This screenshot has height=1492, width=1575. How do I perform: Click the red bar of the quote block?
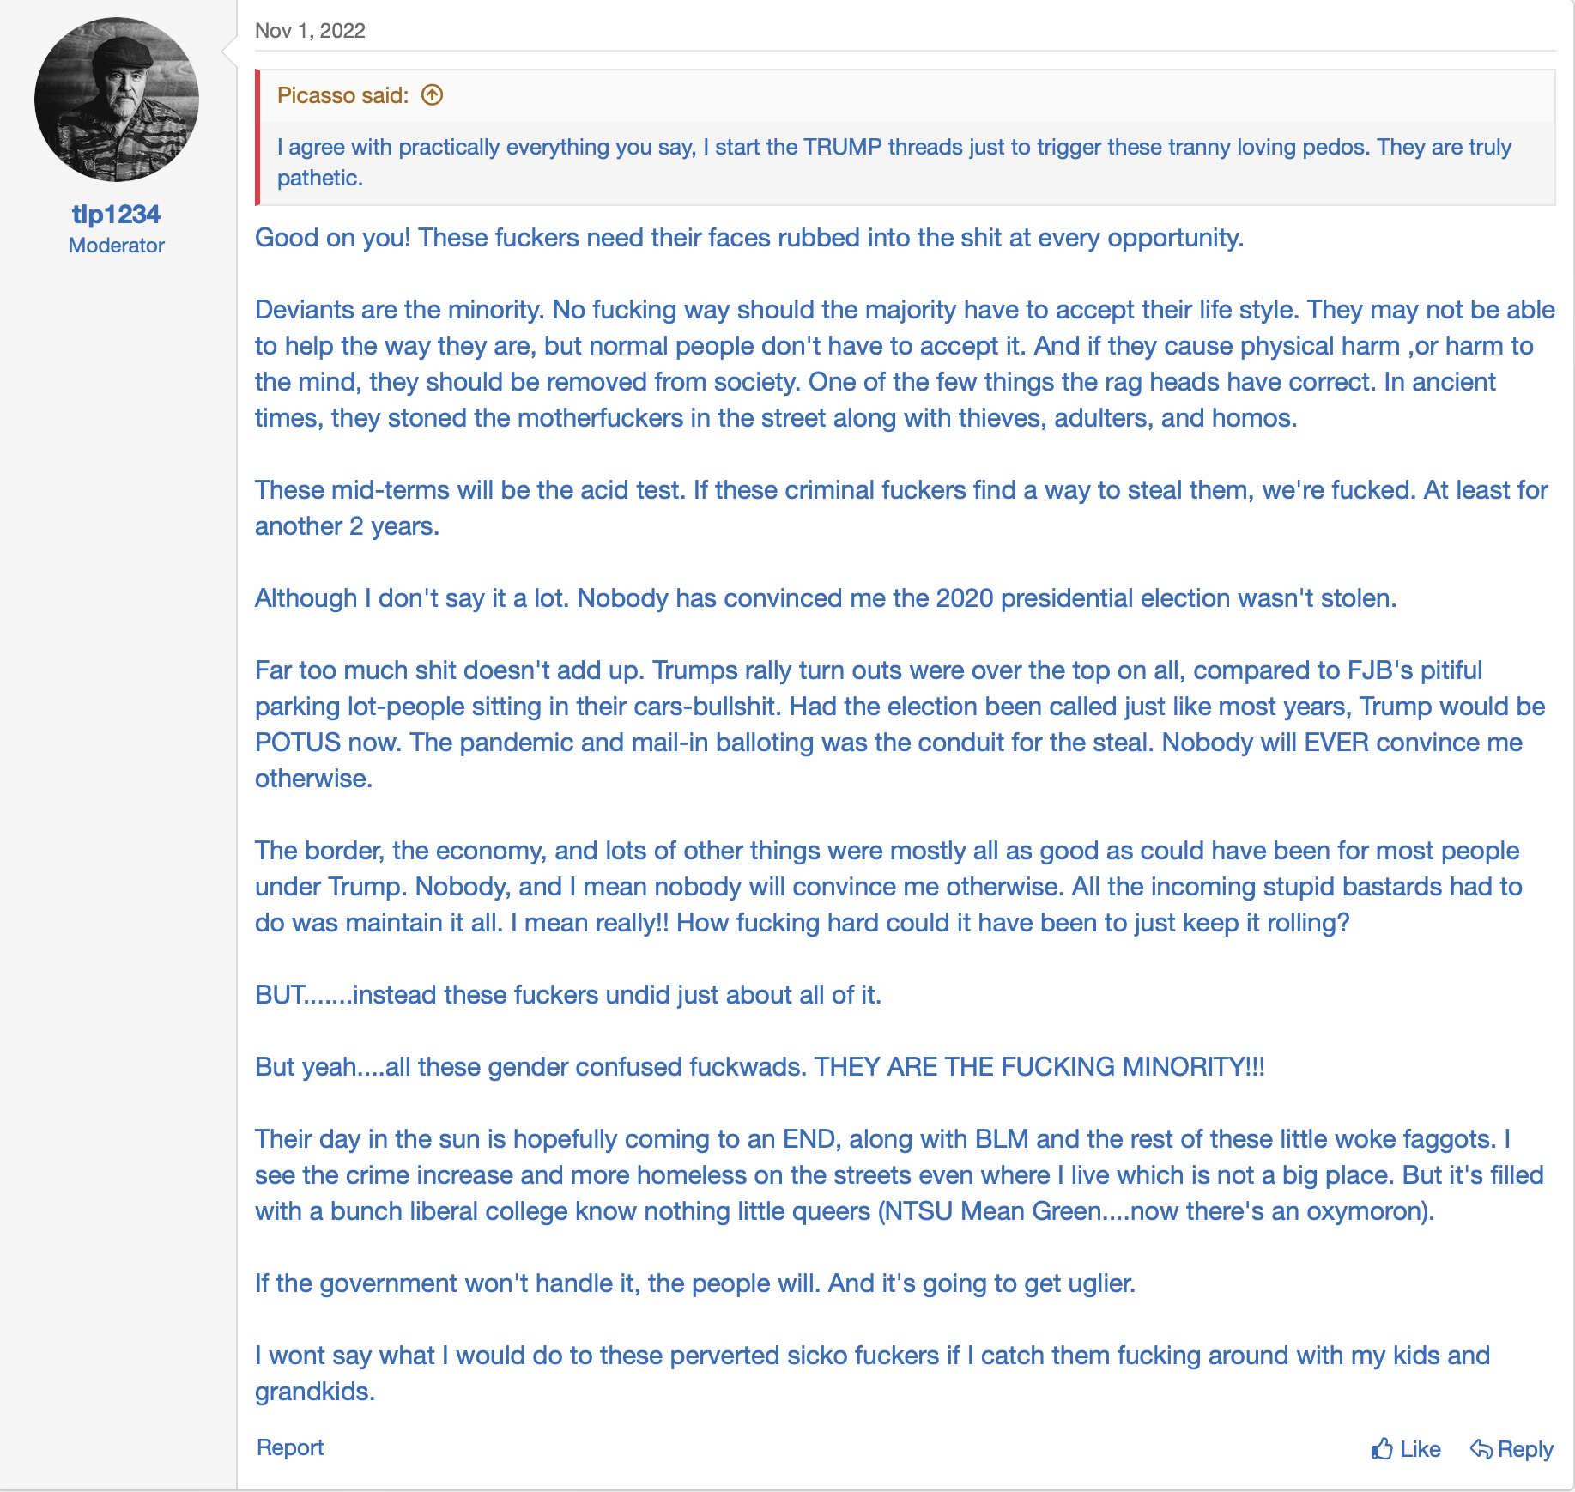[x=257, y=137]
